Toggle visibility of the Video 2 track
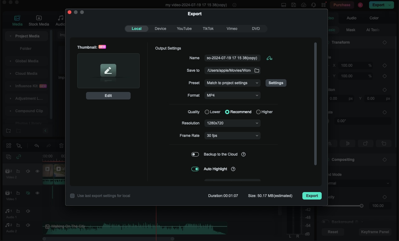The height and width of the screenshot is (241, 399). pyautogui.click(x=37, y=171)
